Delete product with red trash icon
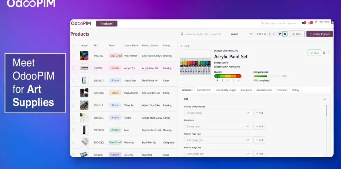The height and width of the screenshot is (169, 341). click(324, 53)
